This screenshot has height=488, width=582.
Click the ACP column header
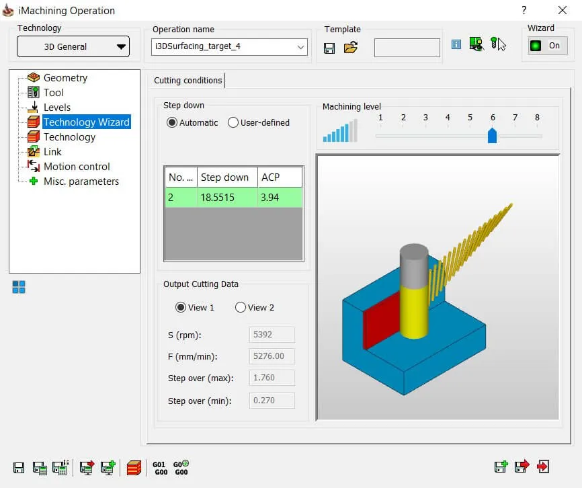[280, 177]
